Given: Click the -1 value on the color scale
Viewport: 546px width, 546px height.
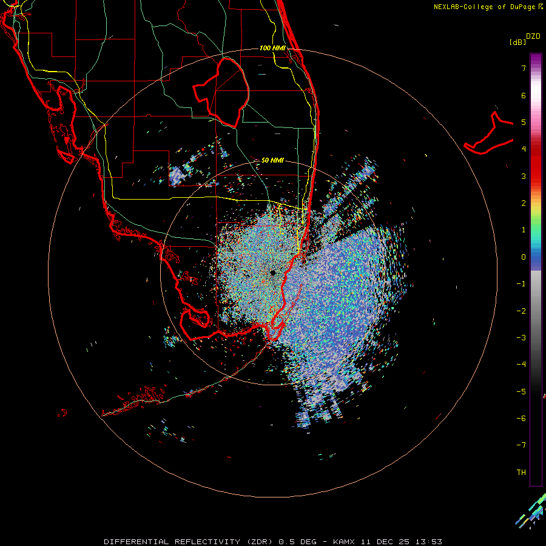Looking at the screenshot, I should [521, 284].
